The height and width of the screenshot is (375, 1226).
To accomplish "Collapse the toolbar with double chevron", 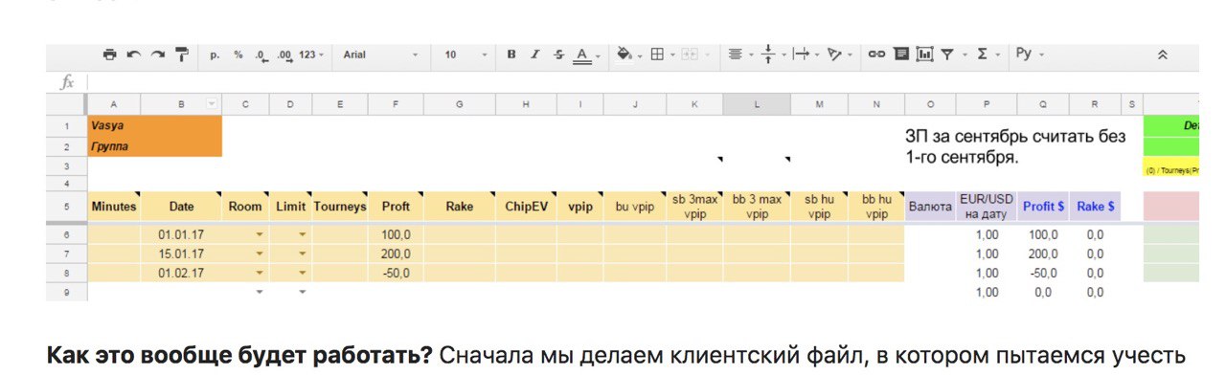I will coord(1163,55).
